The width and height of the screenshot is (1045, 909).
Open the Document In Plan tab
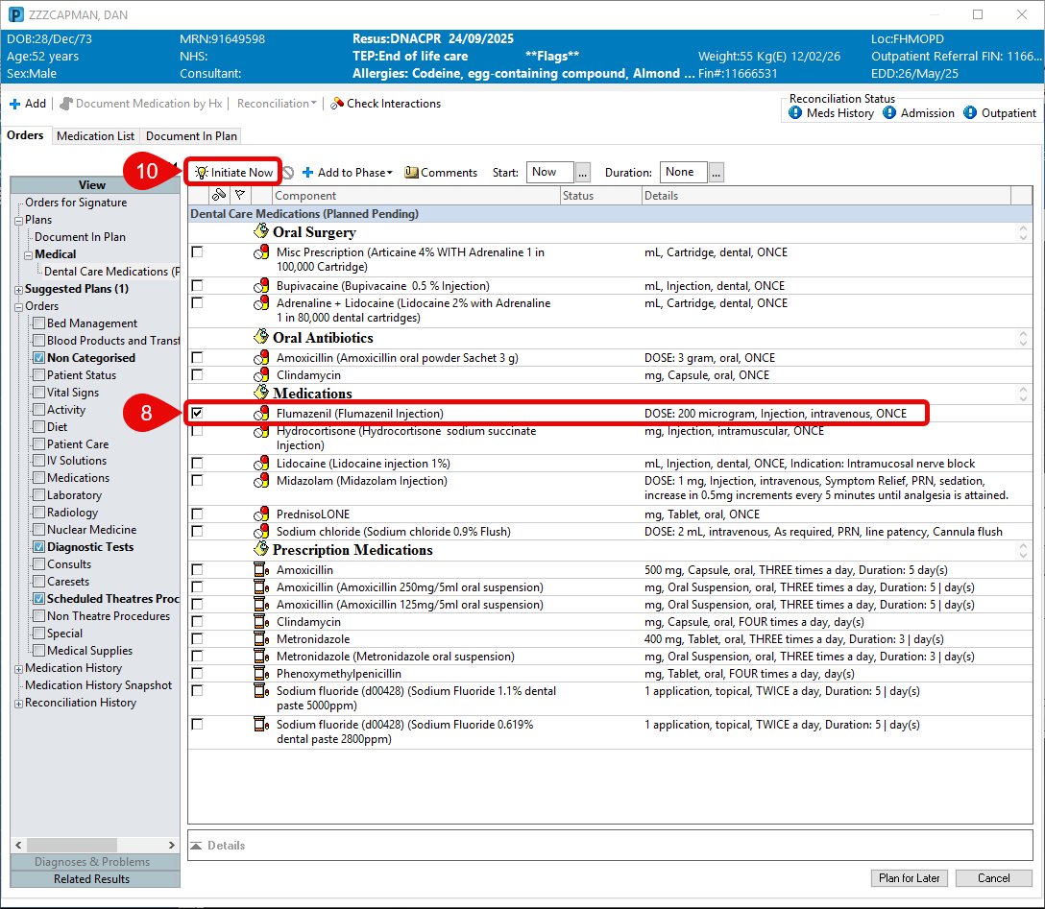click(x=191, y=136)
